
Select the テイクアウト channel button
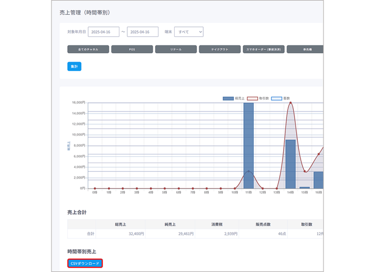click(x=219, y=49)
